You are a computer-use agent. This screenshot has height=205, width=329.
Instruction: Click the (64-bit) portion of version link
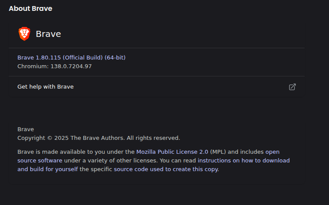[115, 58]
